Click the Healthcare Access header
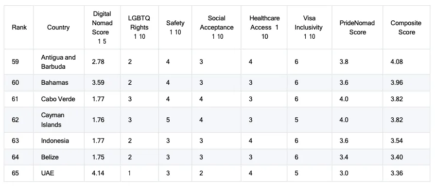This screenshot has width=435, height=187. point(264,28)
